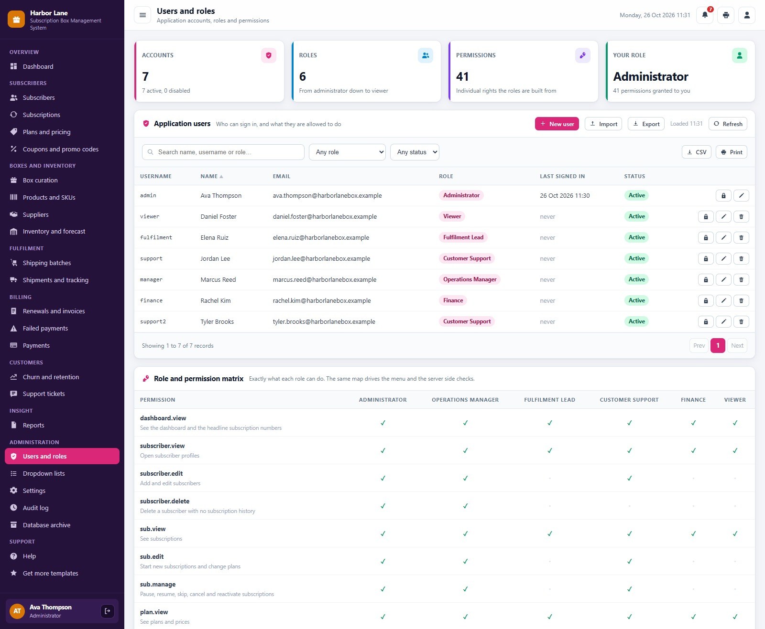Lock the admin account row
The image size is (765, 629).
point(723,195)
